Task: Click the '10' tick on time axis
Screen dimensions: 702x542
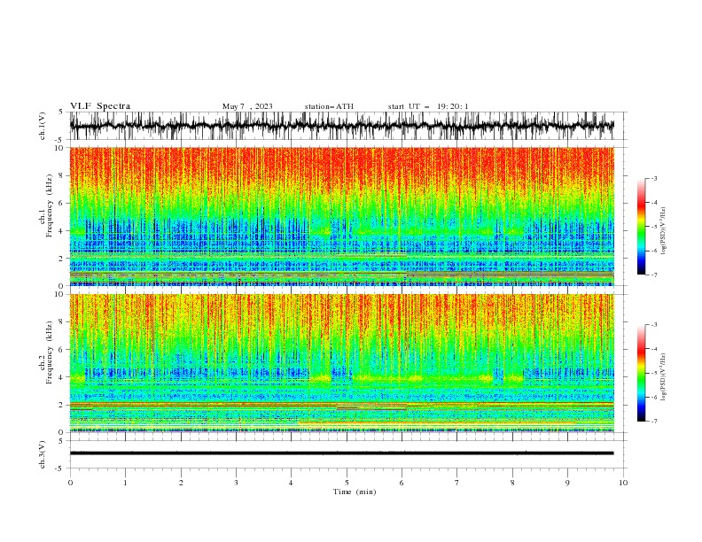Action: pyautogui.click(x=623, y=483)
